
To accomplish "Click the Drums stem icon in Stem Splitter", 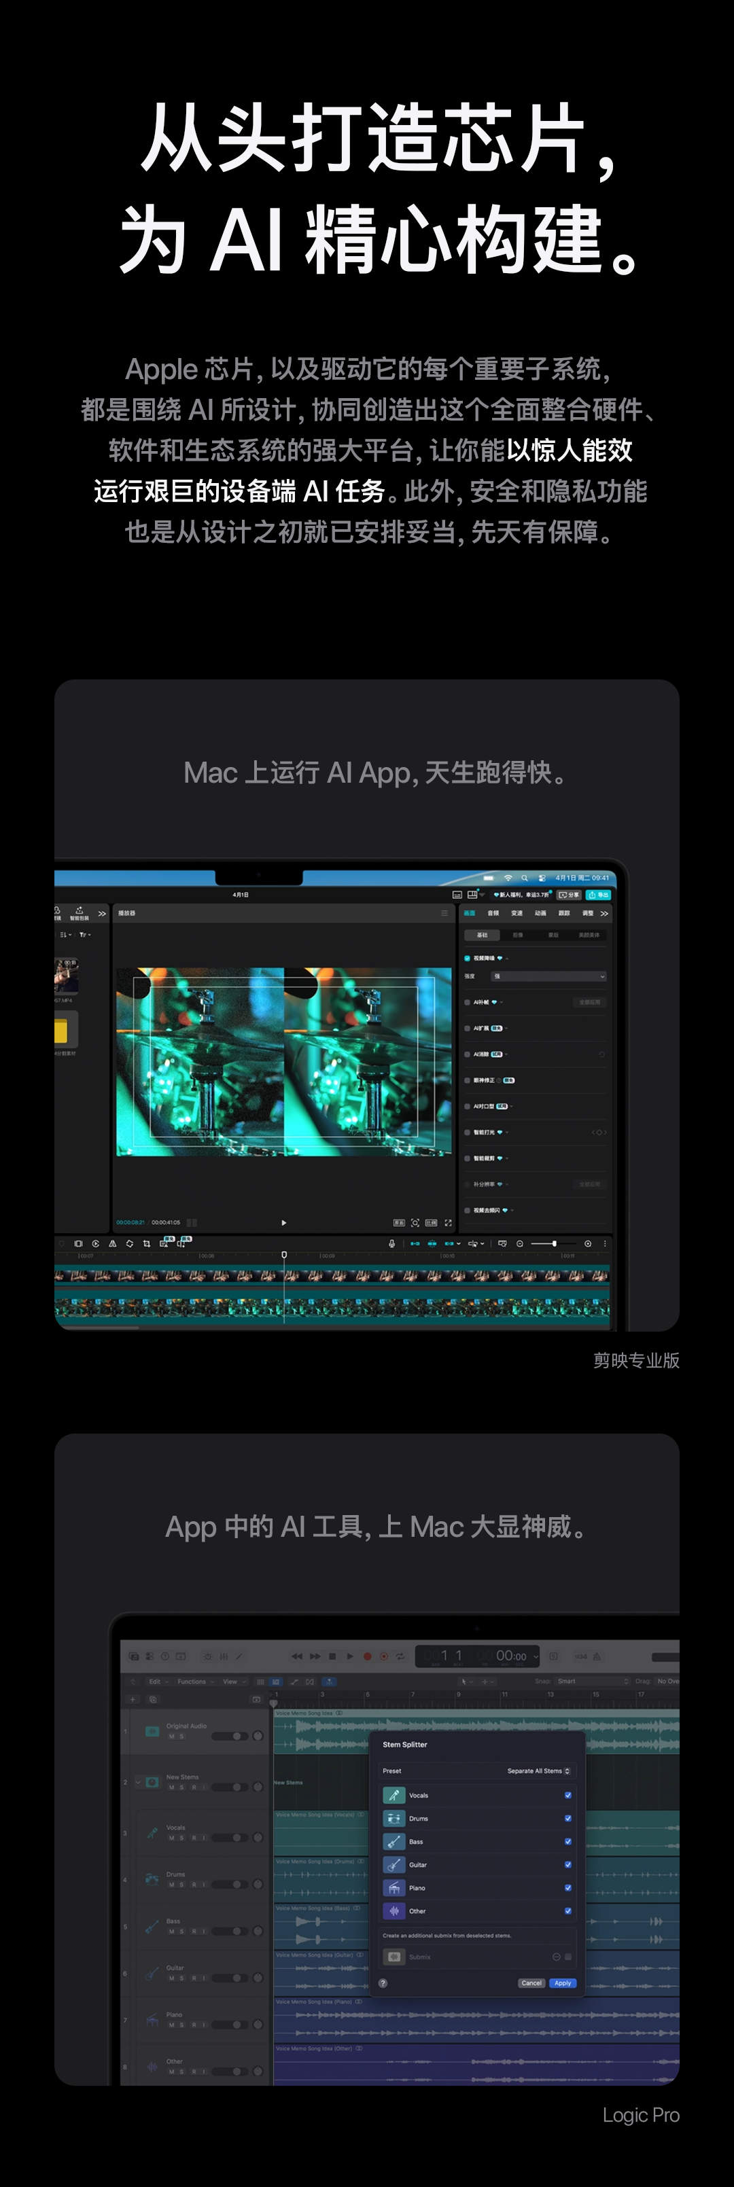I will (394, 1817).
